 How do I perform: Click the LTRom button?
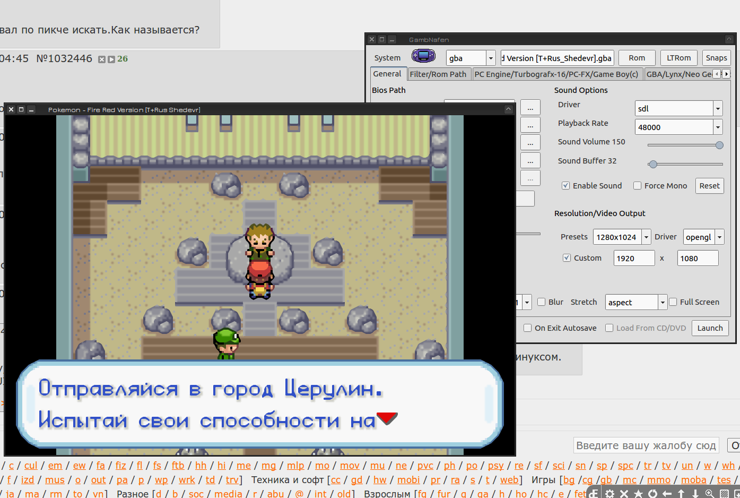(679, 58)
